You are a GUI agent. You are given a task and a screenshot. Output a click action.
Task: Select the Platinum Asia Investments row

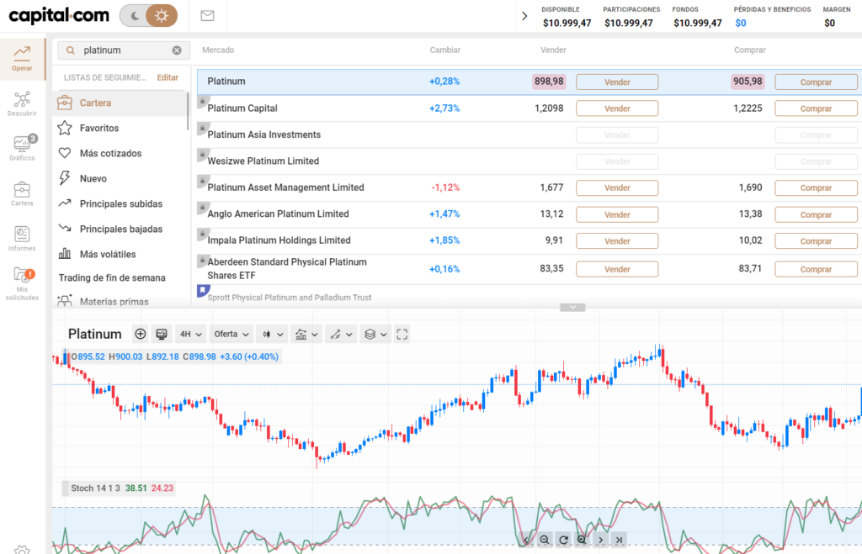click(x=529, y=135)
